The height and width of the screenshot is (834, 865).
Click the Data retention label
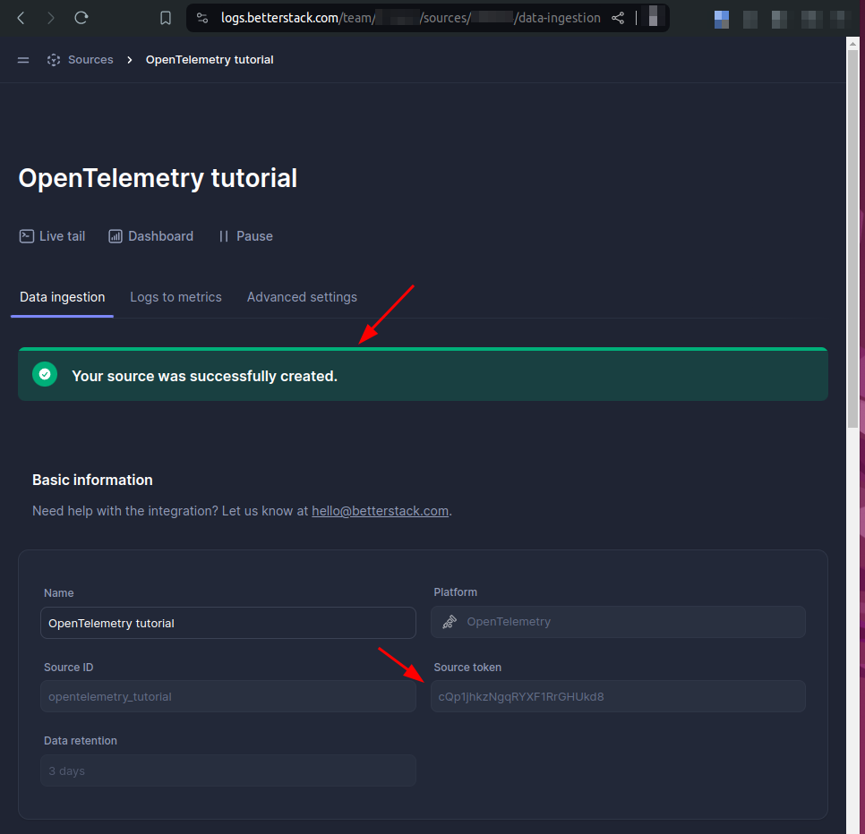[81, 740]
